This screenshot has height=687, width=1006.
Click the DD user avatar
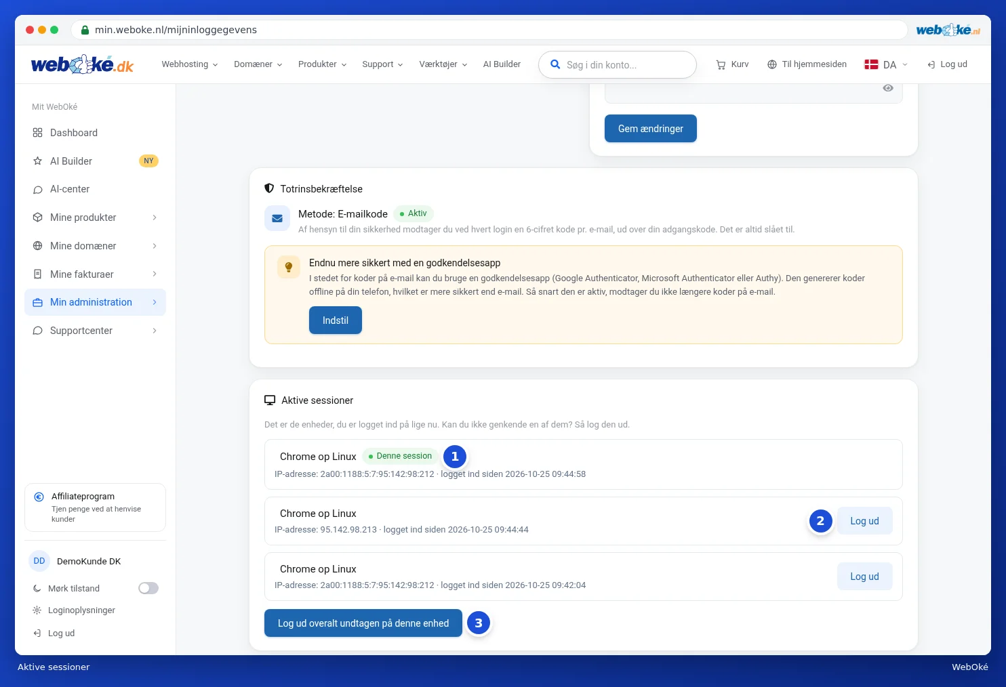39,561
